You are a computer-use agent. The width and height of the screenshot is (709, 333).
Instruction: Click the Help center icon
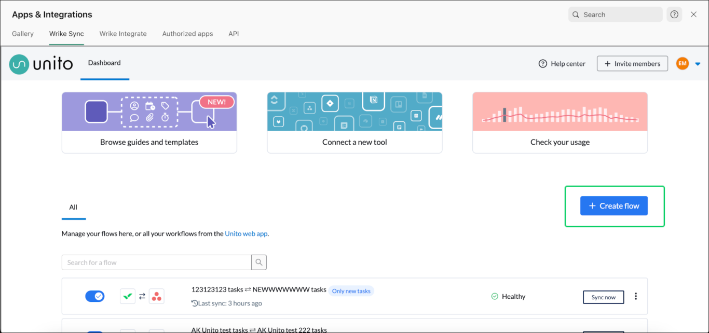[x=542, y=63]
